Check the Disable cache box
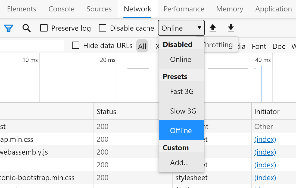The image size is (296, 188). tap(102, 28)
